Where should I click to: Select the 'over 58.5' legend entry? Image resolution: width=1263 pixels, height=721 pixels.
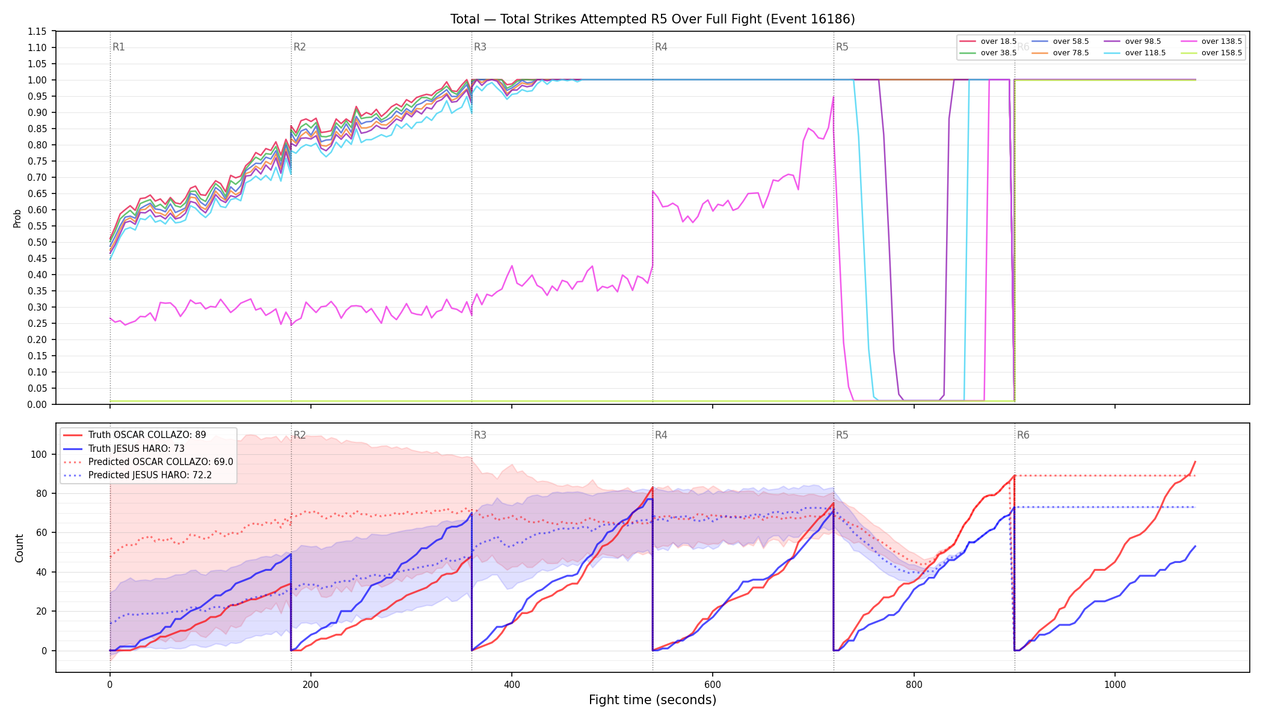pos(1060,41)
